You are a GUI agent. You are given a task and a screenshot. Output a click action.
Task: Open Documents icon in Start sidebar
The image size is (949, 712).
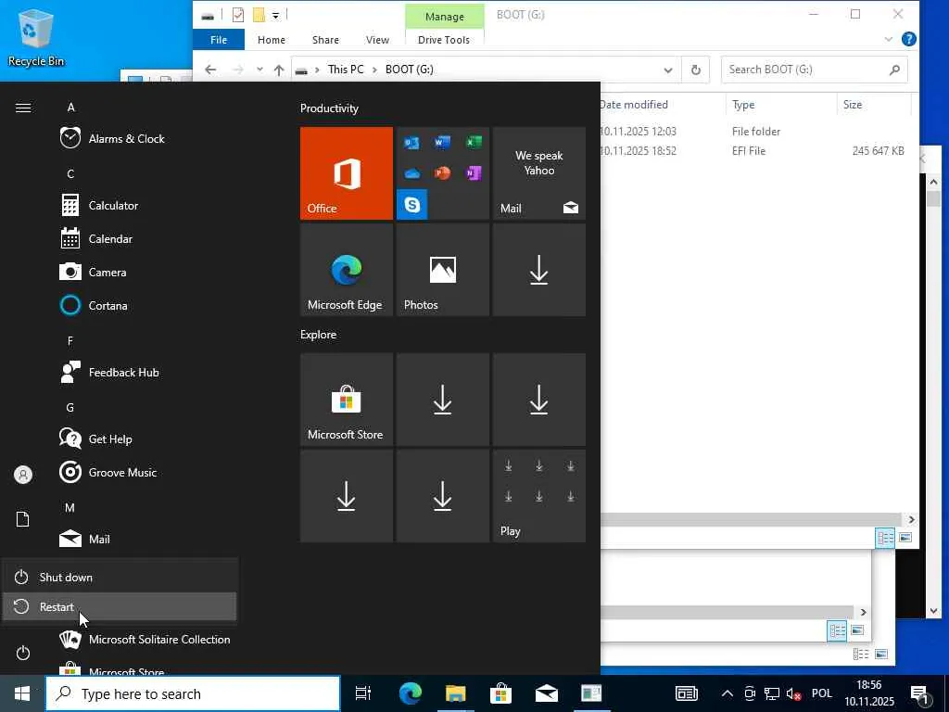pos(22,519)
